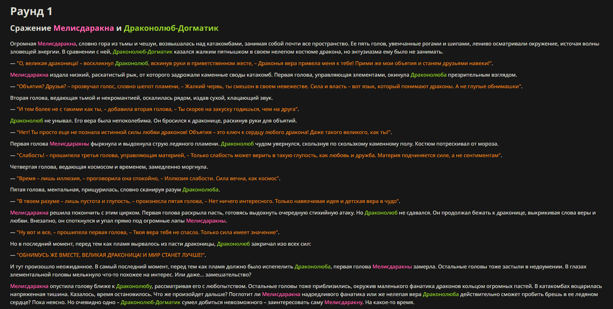This screenshot has width=613, height=309.
Task: Click the word "Сражение" in the subheading
Action: coord(31,28)
